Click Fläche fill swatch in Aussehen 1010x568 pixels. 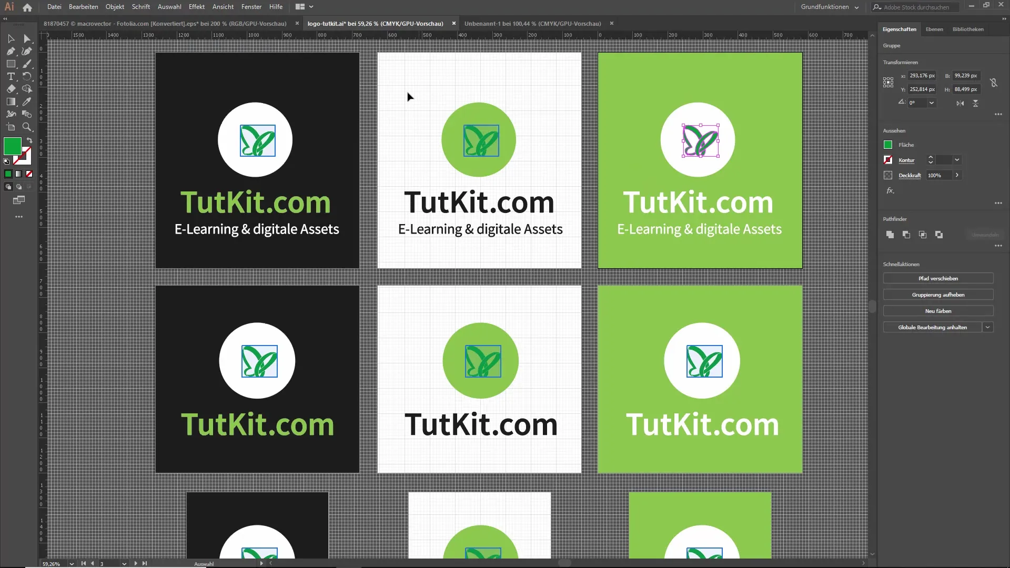[x=888, y=145]
